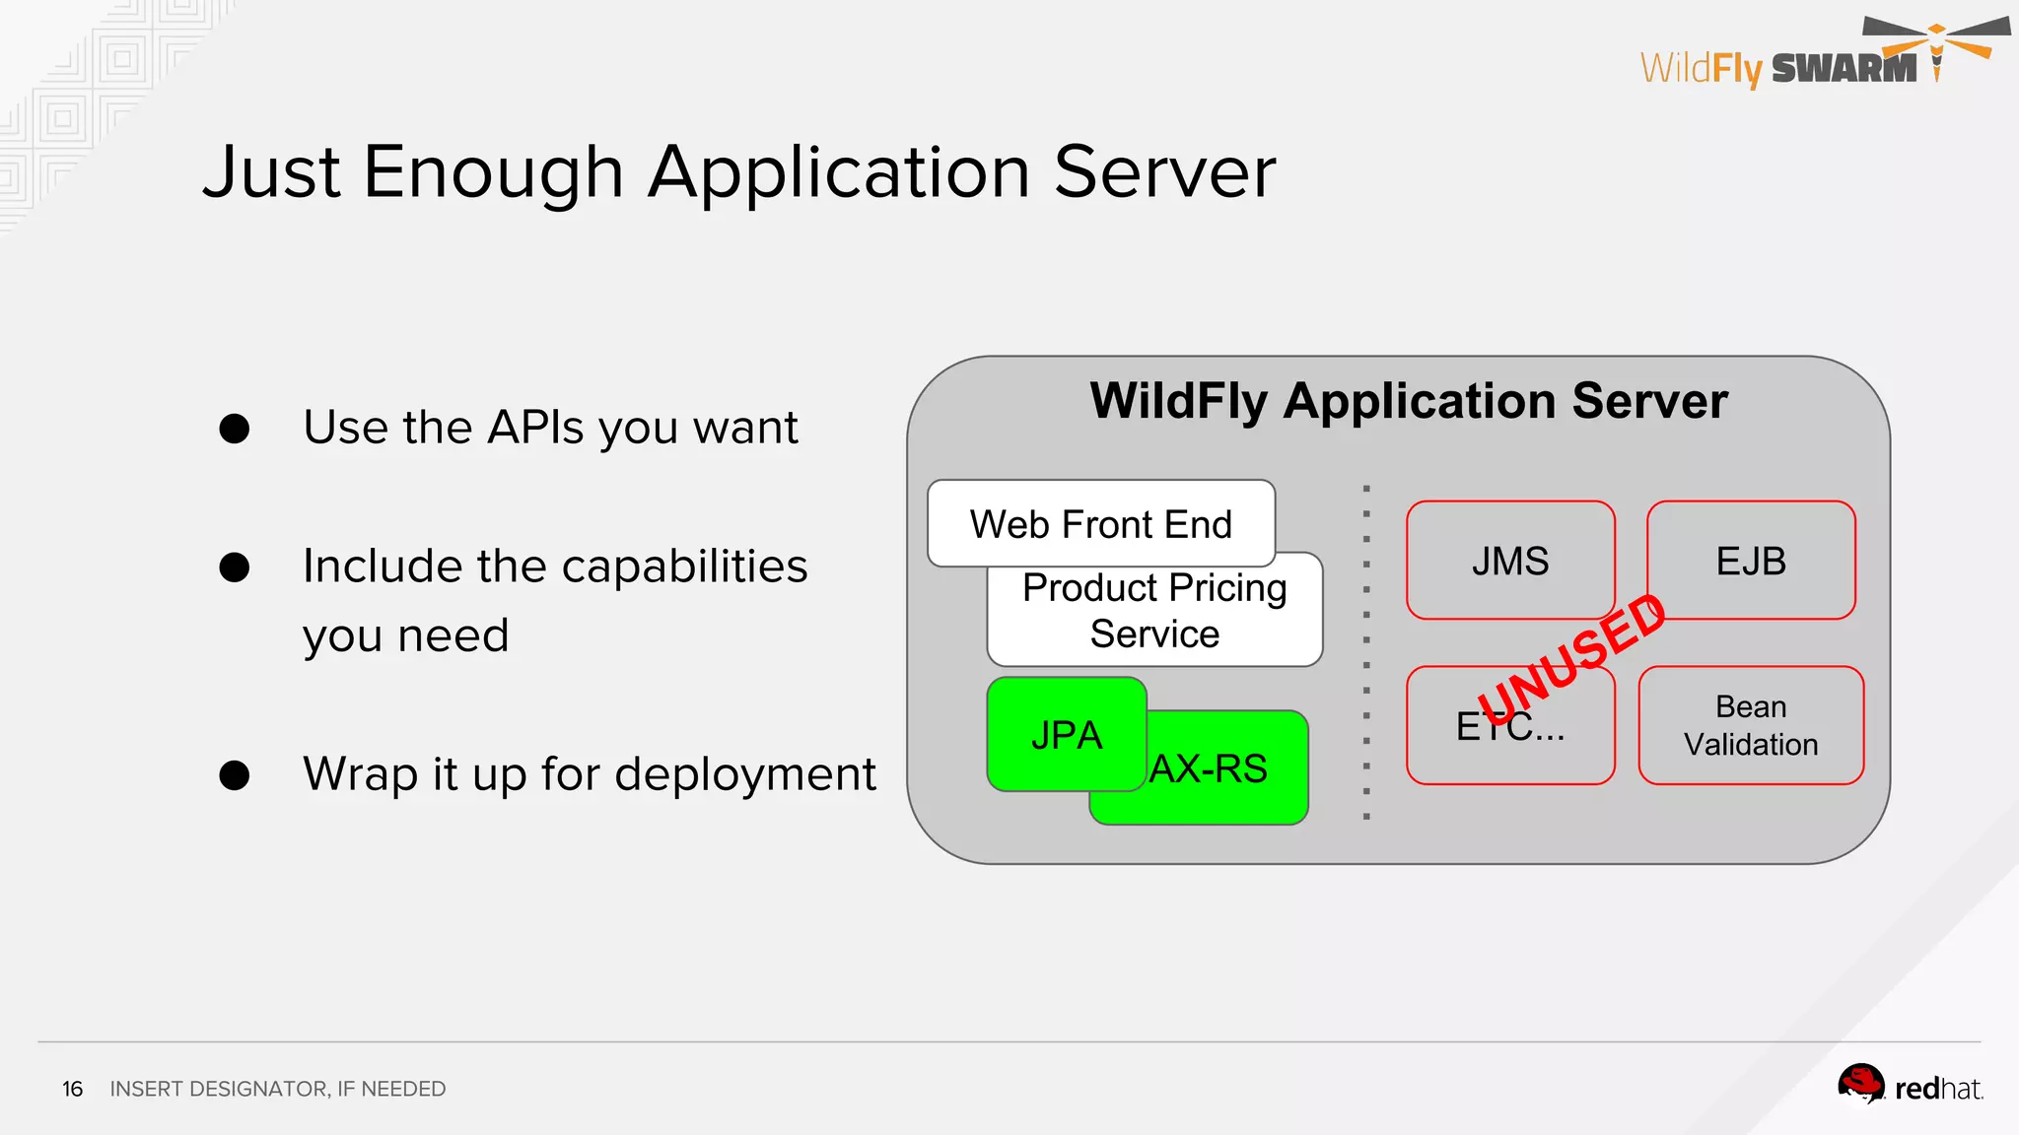Viewport: 2019px width, 1135px height.
Task: Click the green JPA box
Action: click(x=1067, y=734)
